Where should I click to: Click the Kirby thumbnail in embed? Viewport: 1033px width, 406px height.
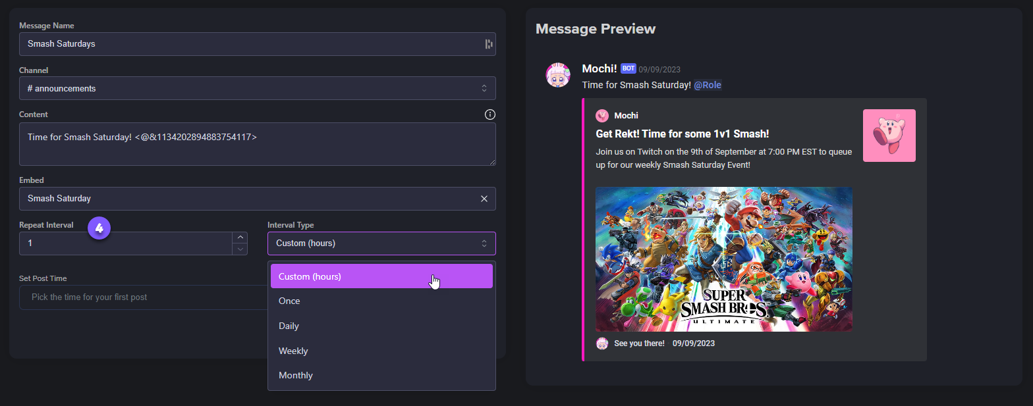point(889,136)
